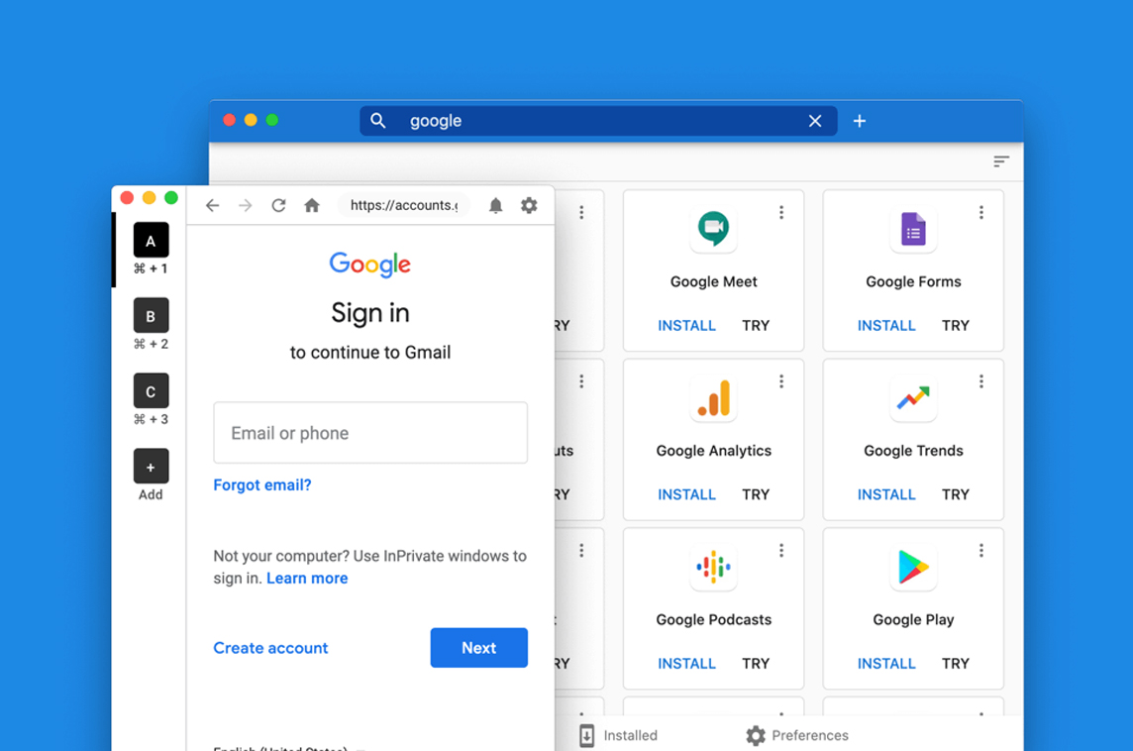The width and height of the screenshot is (1133, 751).
Task: Click the search field containing google
Action: tap(598, 121)
